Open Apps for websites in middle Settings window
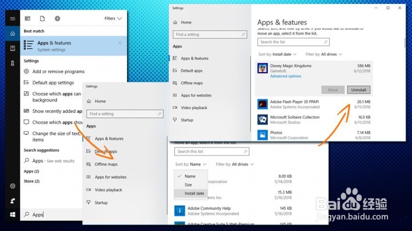Viewport: 412px width, 231px height. pos(110,177)
